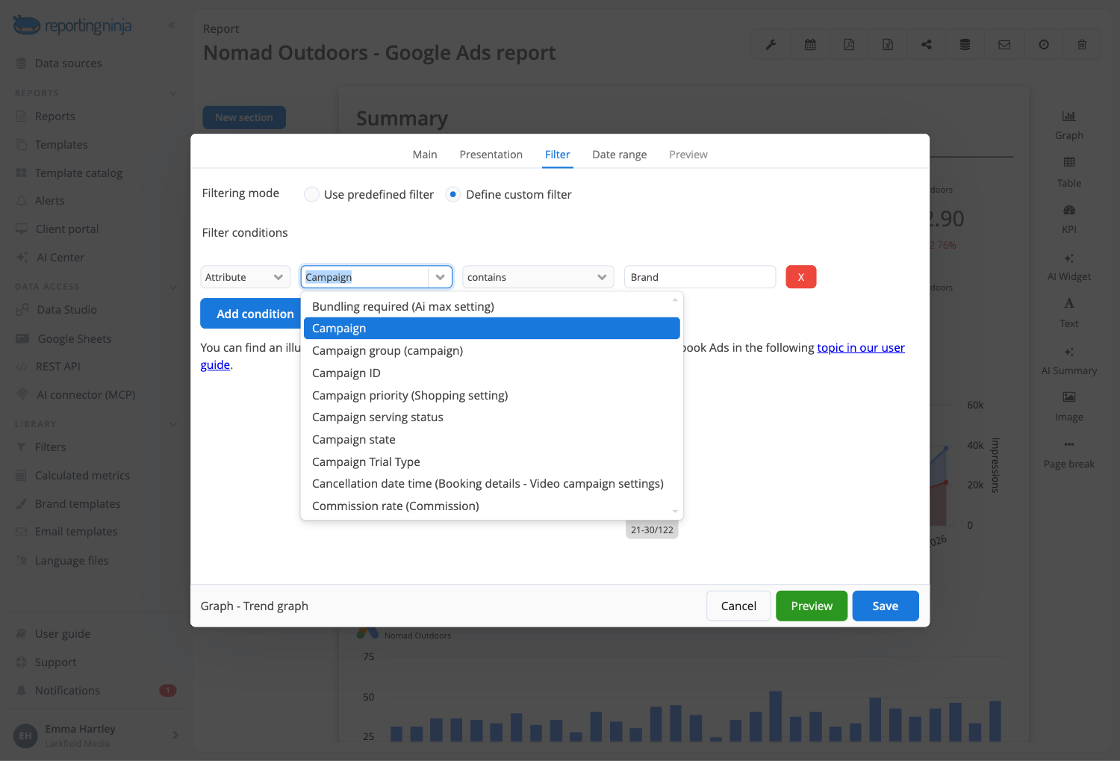This screenshot has width=1120, height=761.
Task: Open the Attribute type dropdown
Action: [246, 277]
